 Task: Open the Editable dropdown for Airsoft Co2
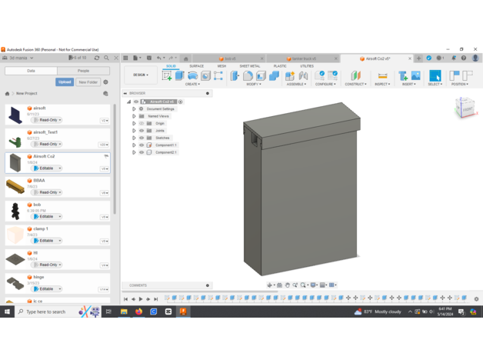tap(47, 168)
